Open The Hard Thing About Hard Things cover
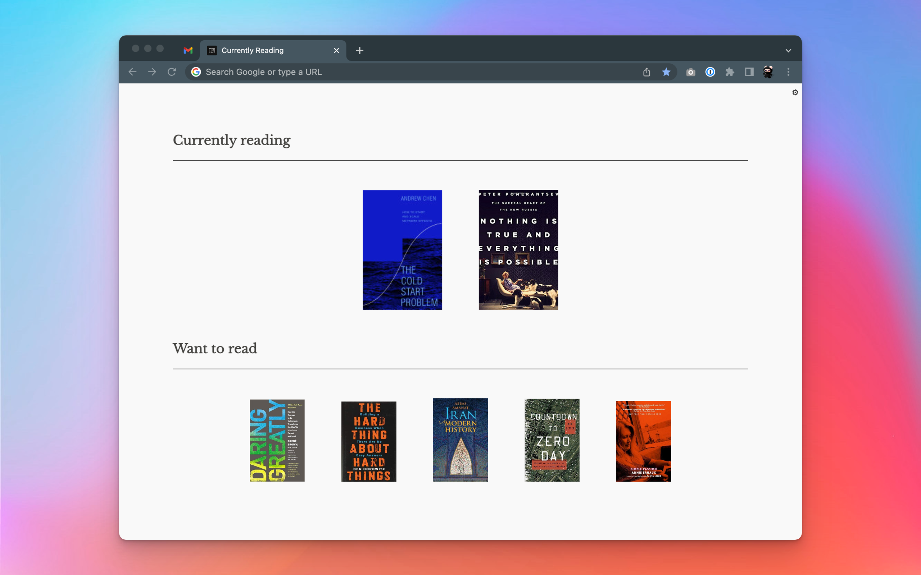The image size is (921, 575). click(369, 442)
